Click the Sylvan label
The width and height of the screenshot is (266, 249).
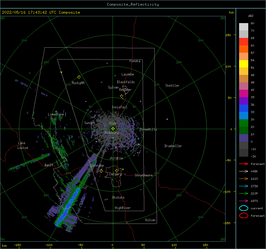point(113,87)
